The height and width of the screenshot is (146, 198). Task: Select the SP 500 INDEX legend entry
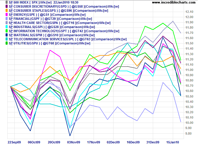click(x=44, y=2)
